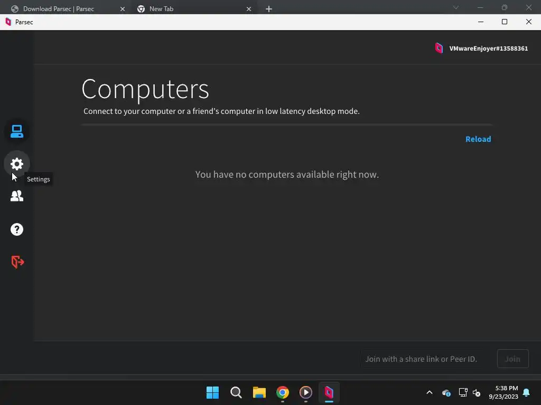Show hidden system tray icons
The image size is (541, 405).
coord(429,392)
